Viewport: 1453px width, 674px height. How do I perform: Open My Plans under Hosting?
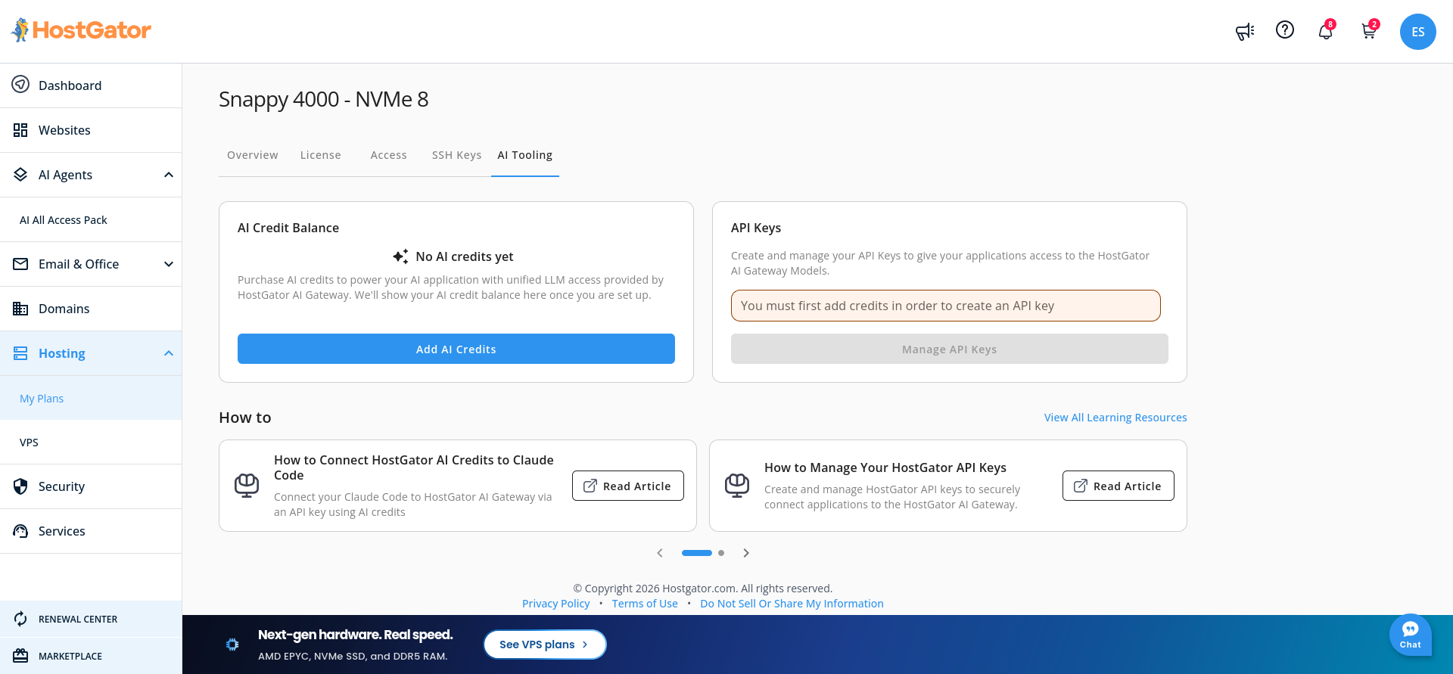91,399
